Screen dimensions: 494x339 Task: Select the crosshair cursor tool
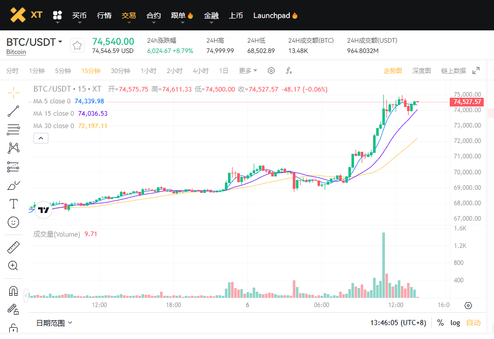13,93
